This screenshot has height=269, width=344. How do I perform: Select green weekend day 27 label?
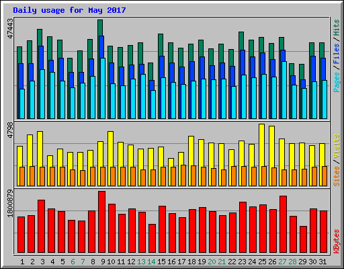pyautogui.click(x=282, y=262)
